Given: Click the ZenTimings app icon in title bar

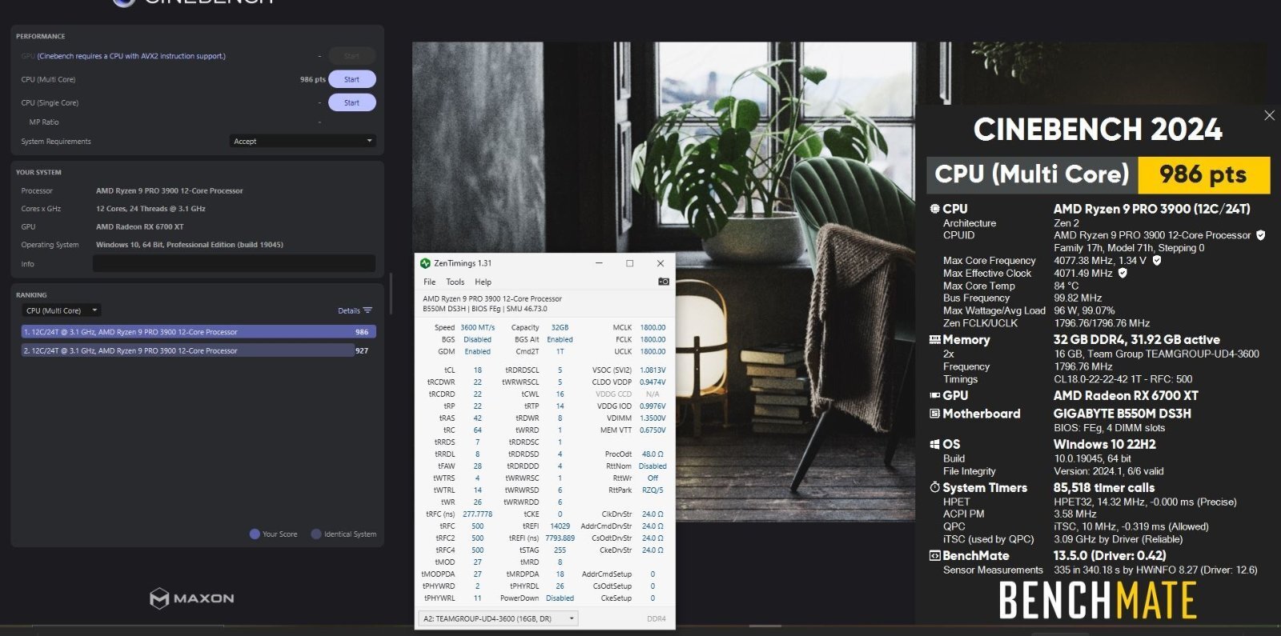Looking at the screenshot, I should click(x=425, y=263).
